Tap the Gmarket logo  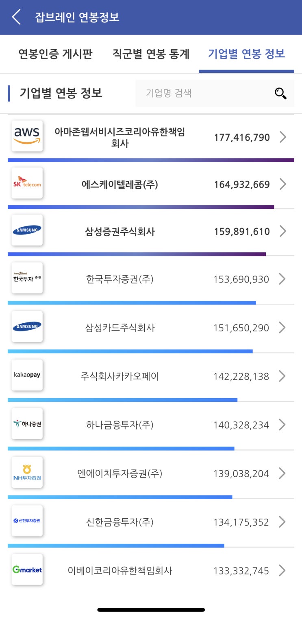point(27,570)
